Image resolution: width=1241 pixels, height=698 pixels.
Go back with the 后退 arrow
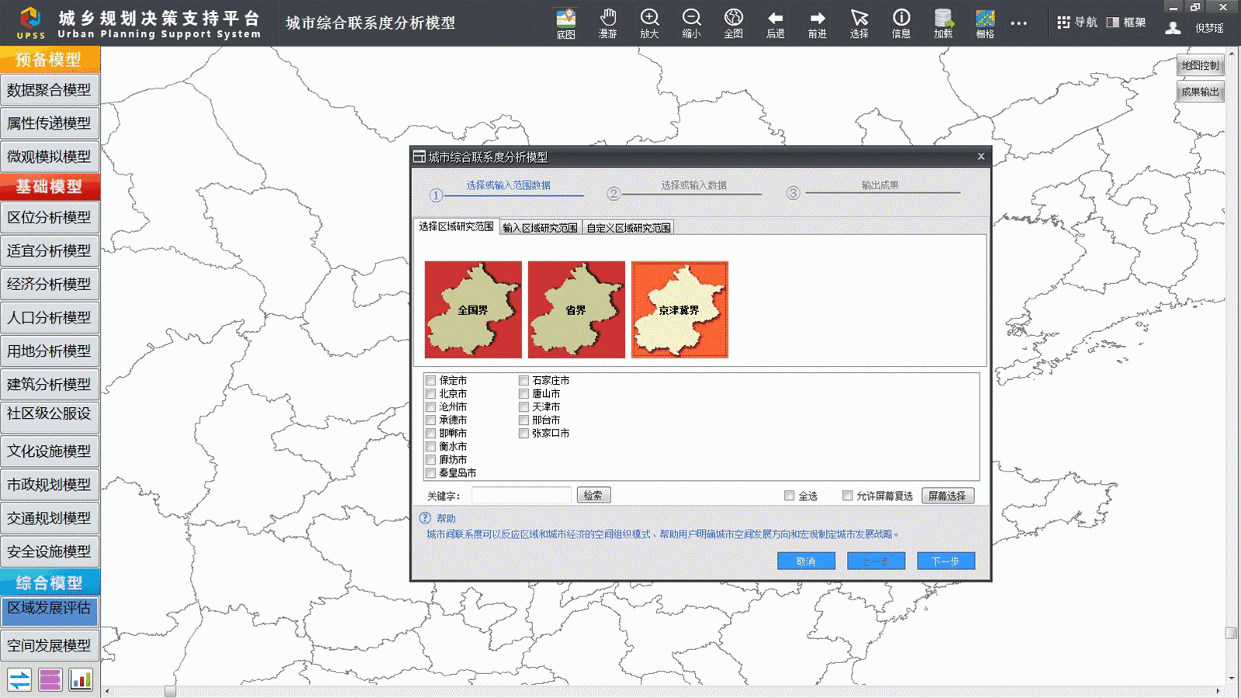pos(776,23)
